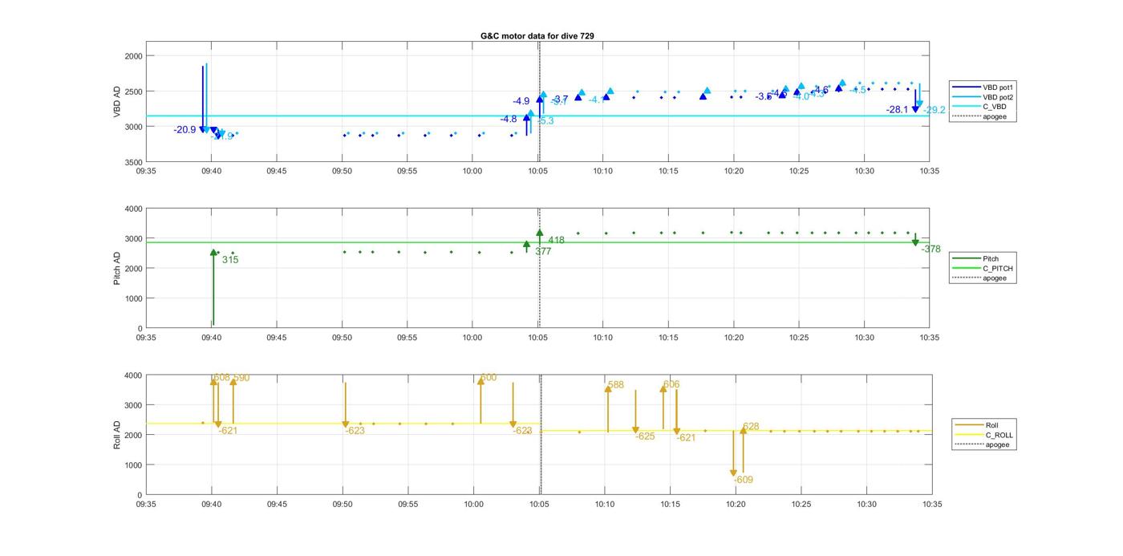Screen dimensions: 1123x556
Task: Click the '628' roll data label
Action: point(751,427)
